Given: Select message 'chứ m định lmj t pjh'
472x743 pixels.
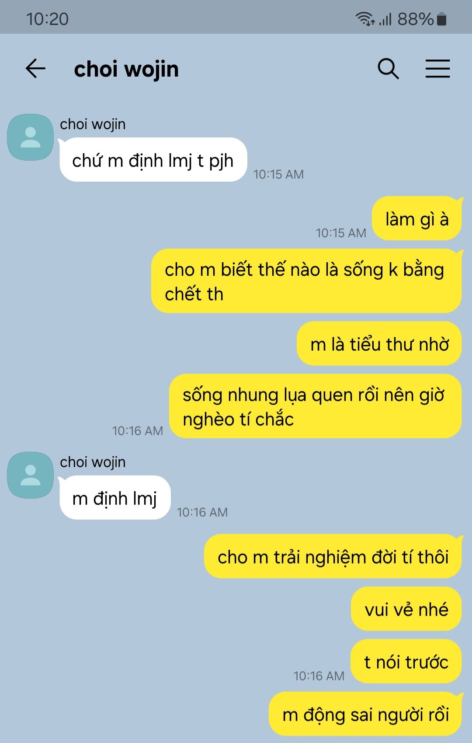Looking at the screenshot, I should click(153, 160).
